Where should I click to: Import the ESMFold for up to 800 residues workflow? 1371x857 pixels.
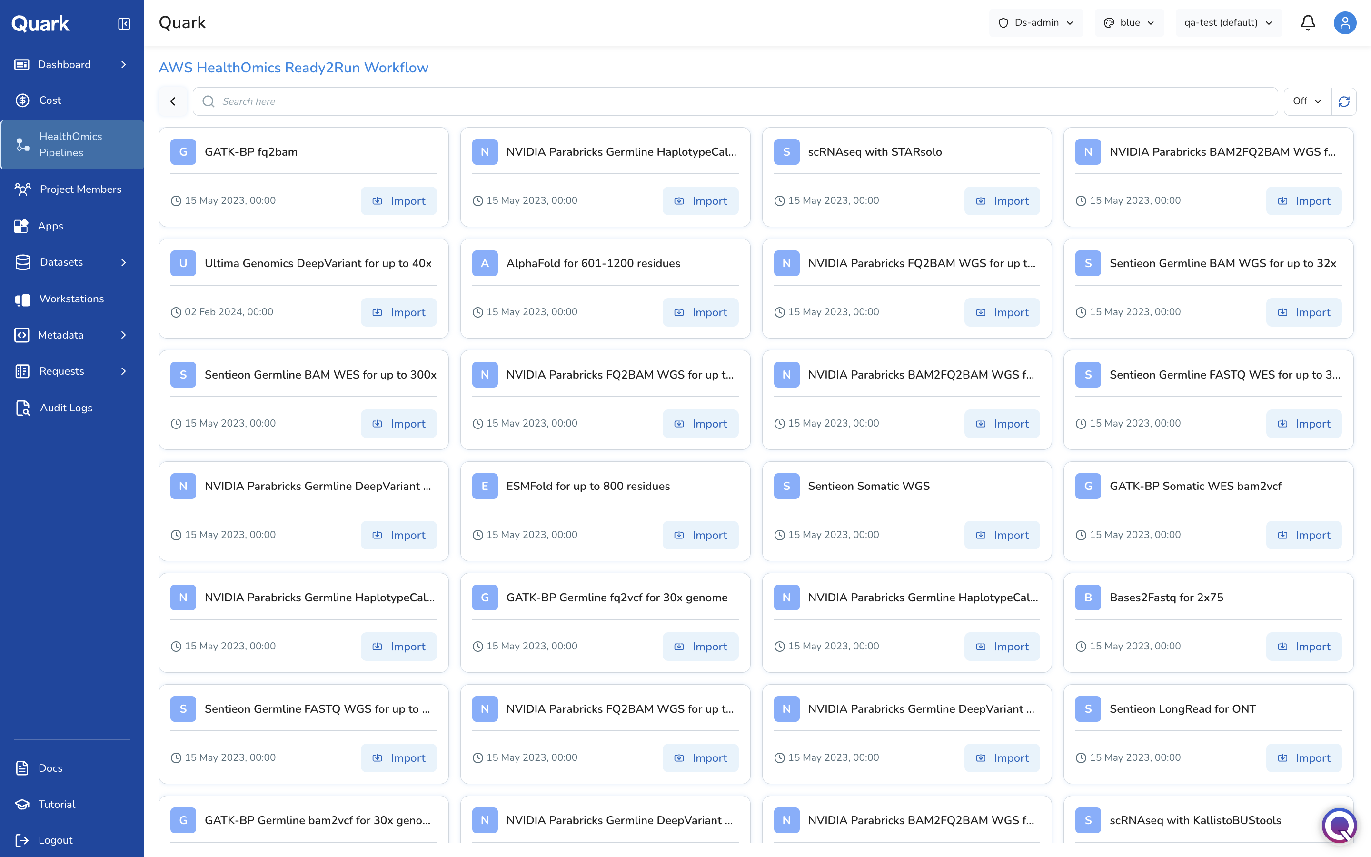(700, 535)
